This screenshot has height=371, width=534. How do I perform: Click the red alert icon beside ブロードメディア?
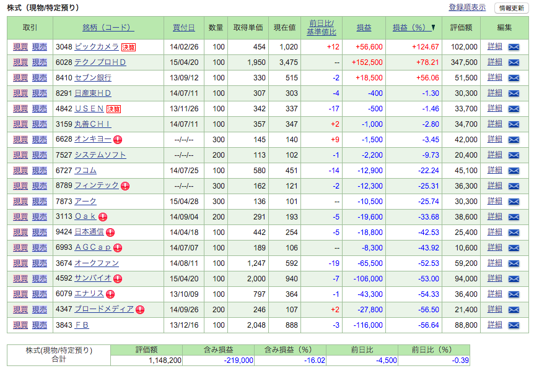tap(140, 310)
